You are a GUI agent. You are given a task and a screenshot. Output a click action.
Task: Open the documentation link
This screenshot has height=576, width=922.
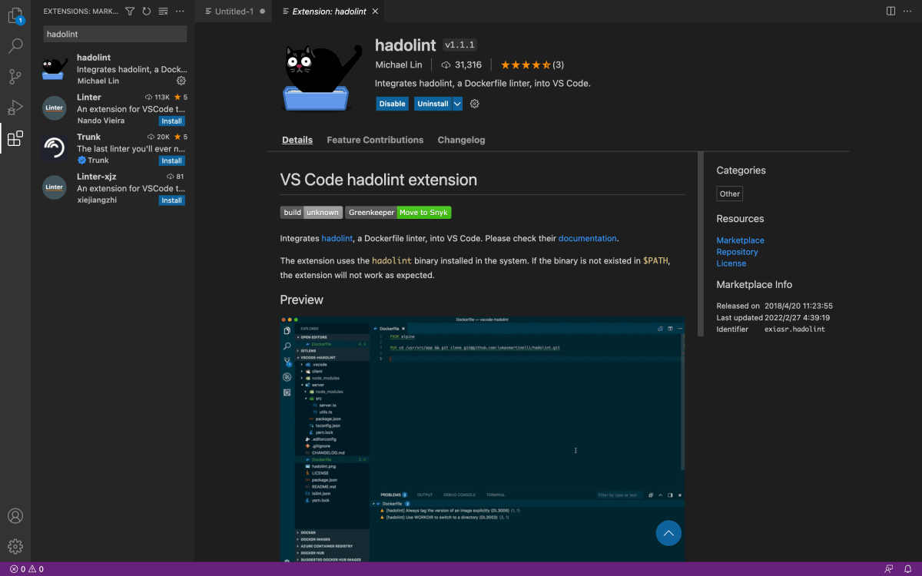[588, 238]
